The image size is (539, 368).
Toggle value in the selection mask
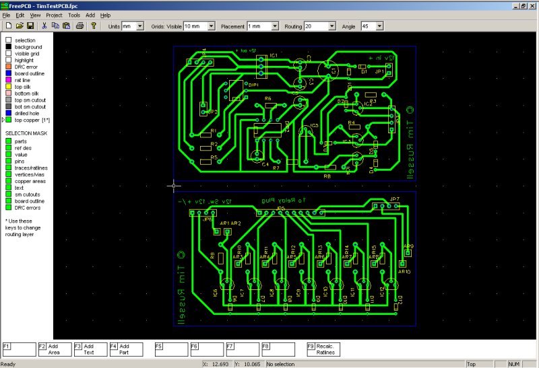pos(9,155)
